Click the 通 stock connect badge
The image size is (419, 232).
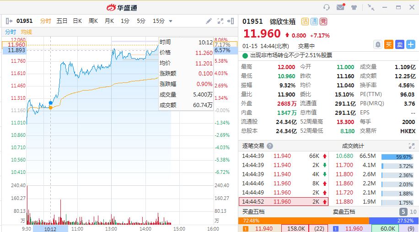[x=314, y=22]
